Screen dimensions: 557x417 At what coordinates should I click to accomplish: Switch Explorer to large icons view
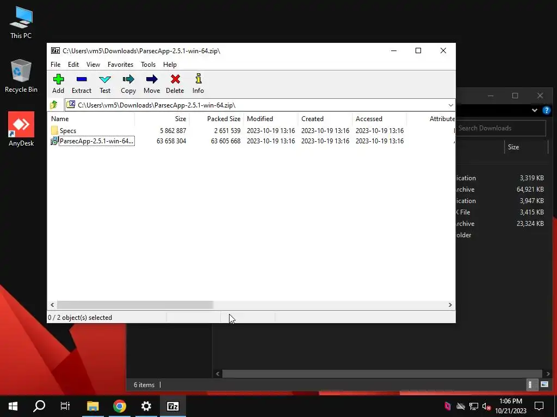[544, 384]
